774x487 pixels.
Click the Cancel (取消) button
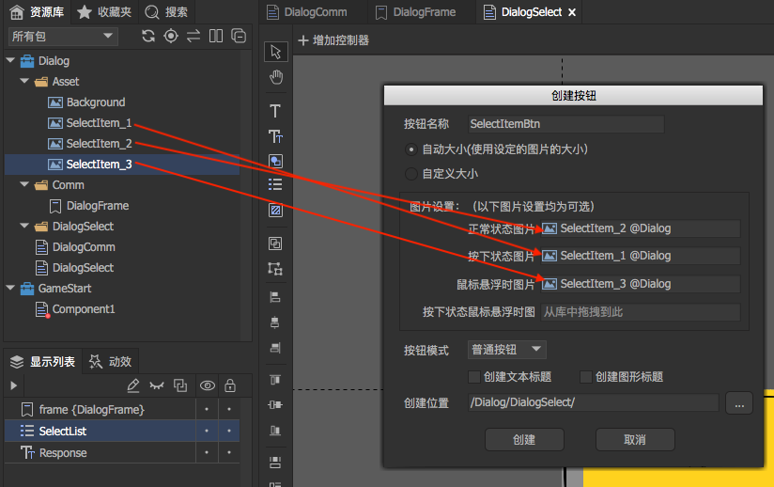point(635,439)
